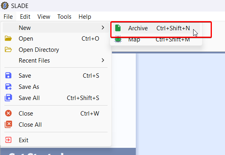This screenshot has width=225, height=155.
Task: Click the Save As icon
Action: click(x=8, y=87)
